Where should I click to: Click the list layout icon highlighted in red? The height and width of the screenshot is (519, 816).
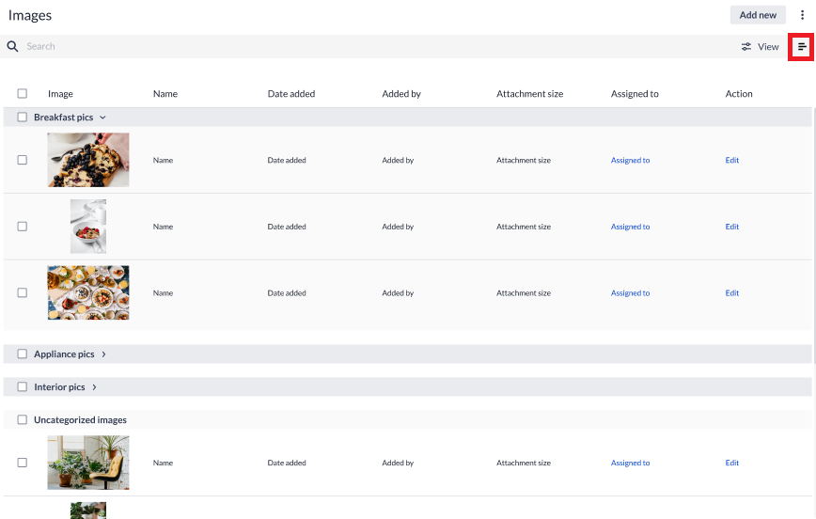coord(801,46)
